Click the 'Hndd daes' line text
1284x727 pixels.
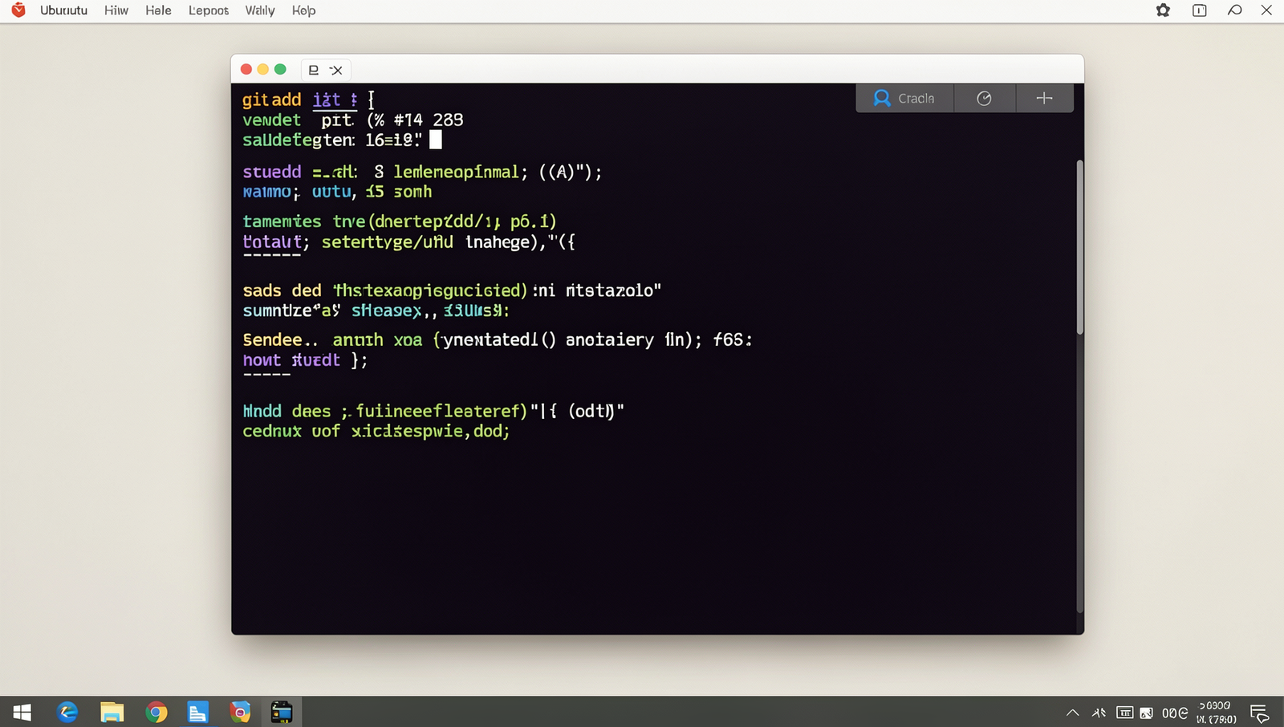433,411
